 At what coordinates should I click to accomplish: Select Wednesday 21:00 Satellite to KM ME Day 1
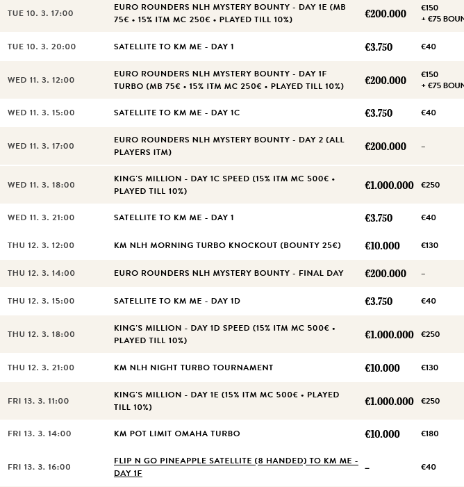pos(174,217)
